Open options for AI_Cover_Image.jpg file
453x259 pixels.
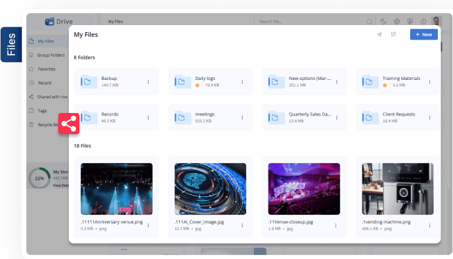tap(242, 225)
